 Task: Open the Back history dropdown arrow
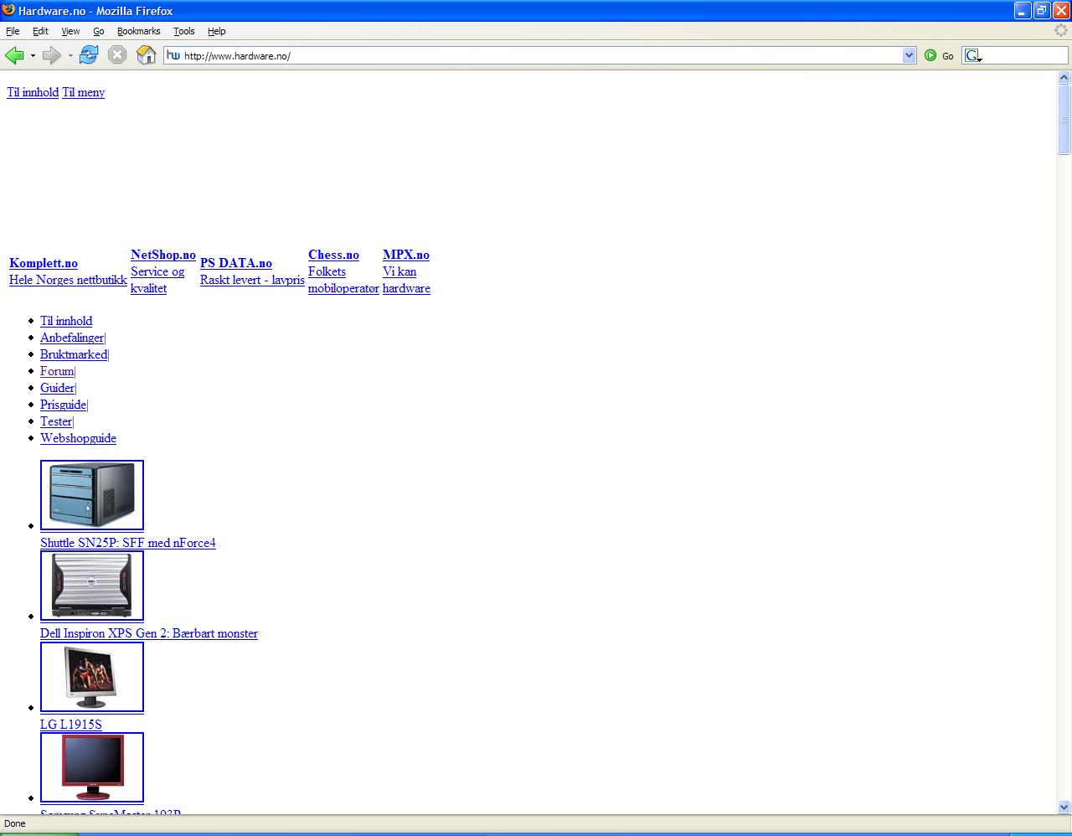tap(33, 55)
